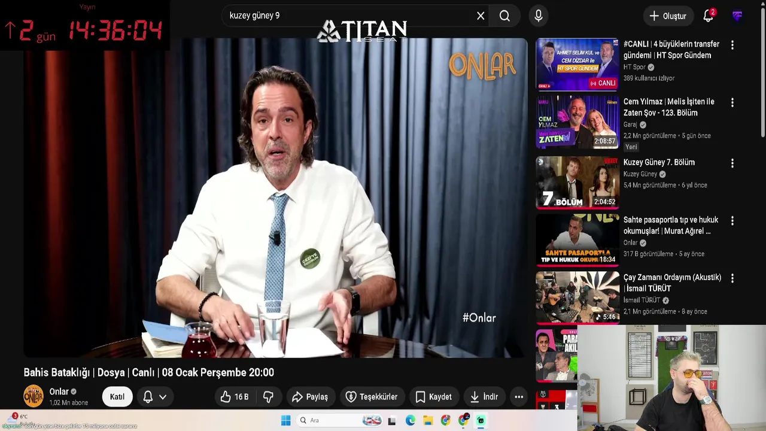Open Task View on the taskbar
The height and width of the screenshot is (431, 766).
coord(392,420)
